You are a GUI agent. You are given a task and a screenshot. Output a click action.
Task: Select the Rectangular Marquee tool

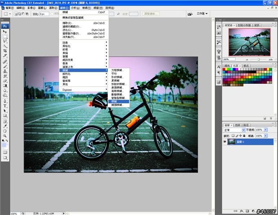[x=5, y=36]
